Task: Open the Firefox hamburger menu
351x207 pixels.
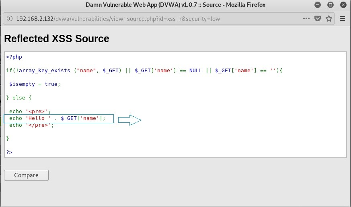Action: (343, 19)
